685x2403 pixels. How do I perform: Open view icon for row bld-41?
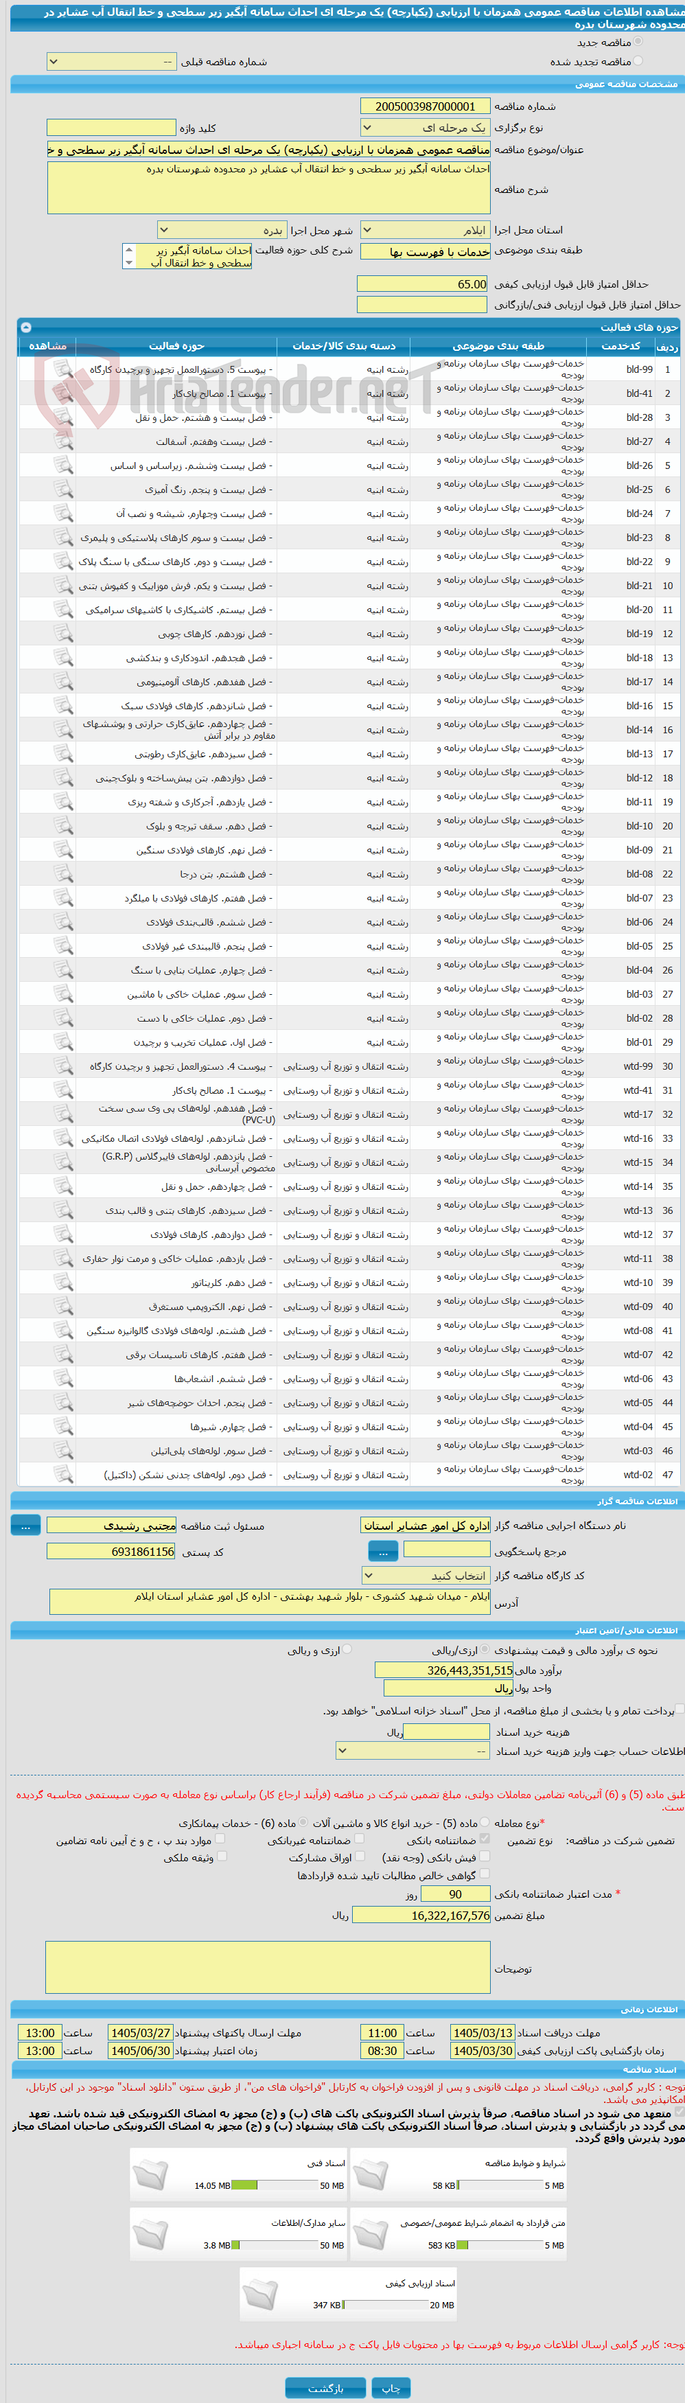62,393
